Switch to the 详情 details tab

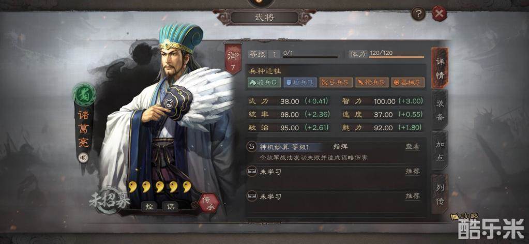440,69
